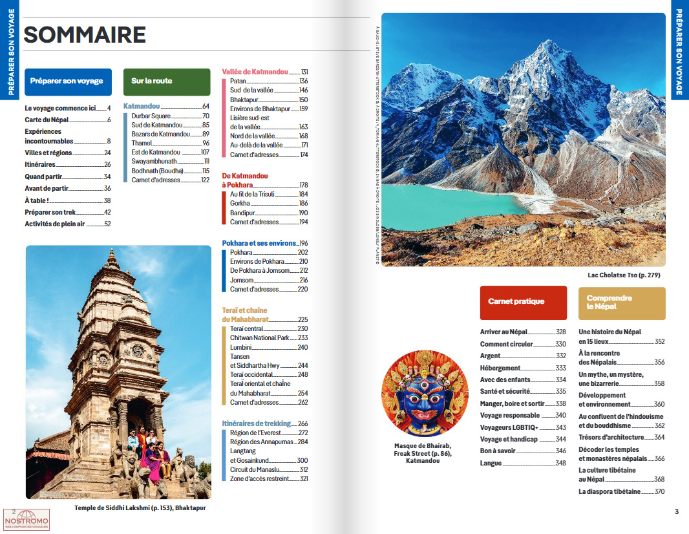
Task: Open the Siddhi Lakshmi temple photo
Action: coord(119,372)
